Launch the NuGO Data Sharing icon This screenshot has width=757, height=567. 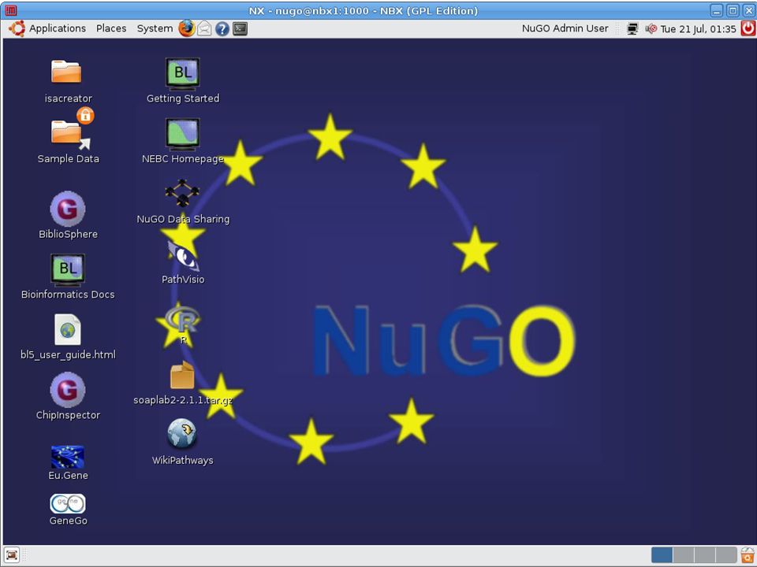point(182,194)
